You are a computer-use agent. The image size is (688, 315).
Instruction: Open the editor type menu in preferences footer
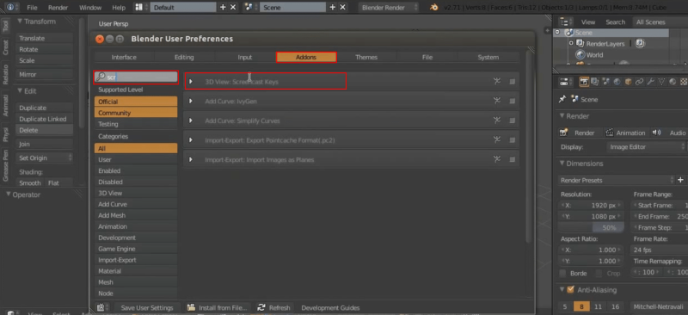[103, 307]
